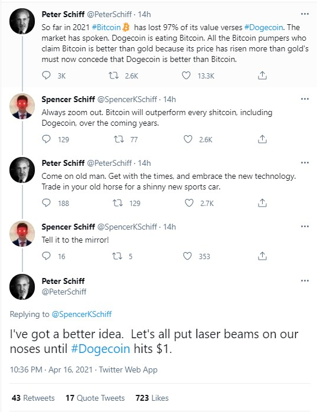Like Spencer Schiff's 'Always zoom out' tweet
The width and height of the screenshot is (317, 412).
(188, 139)
